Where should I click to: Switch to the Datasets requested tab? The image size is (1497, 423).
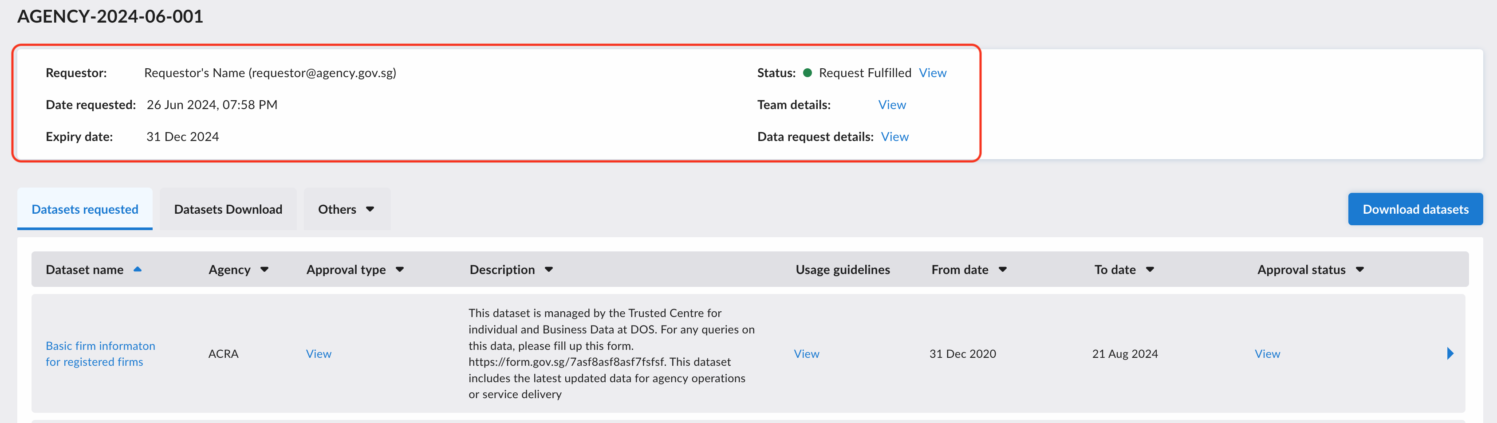[x=85, y=209]
